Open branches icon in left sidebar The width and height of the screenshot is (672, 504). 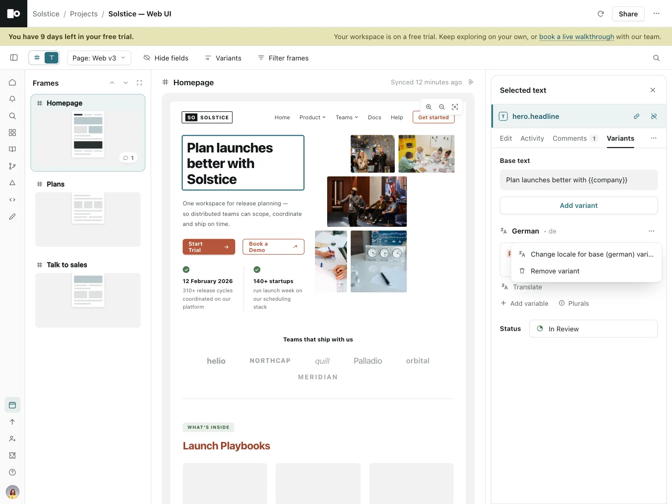tap(13, 166)
